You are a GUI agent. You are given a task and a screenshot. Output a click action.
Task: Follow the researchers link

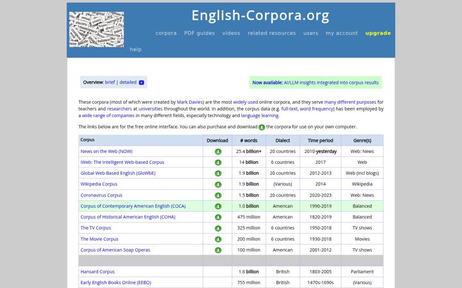pyautogui.click(x=119, y=109)
